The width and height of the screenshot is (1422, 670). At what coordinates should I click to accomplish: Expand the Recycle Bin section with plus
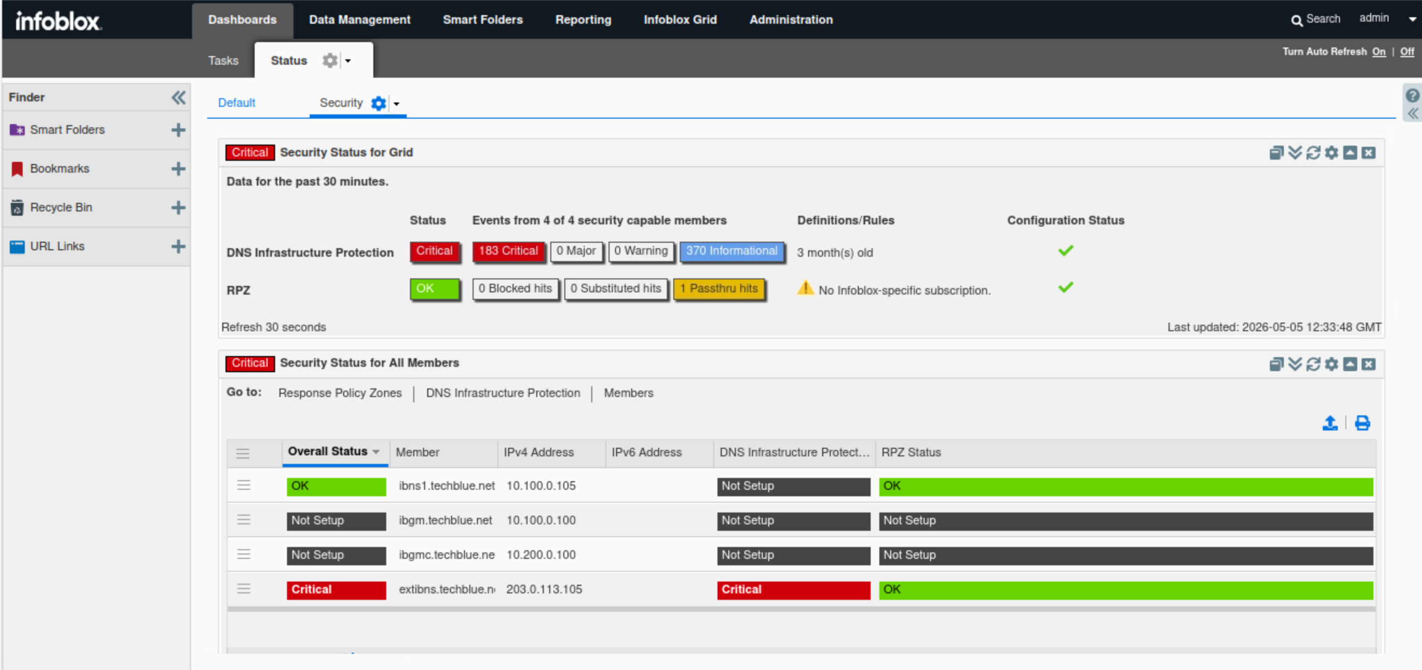[178, 208]
